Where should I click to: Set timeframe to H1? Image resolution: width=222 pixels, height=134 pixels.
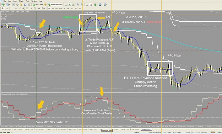pyautogui.click(x=64, y=9)
